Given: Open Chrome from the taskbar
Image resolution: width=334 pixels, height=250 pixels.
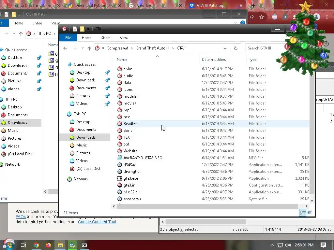Looking at the screenshot, I should point(36,245).
